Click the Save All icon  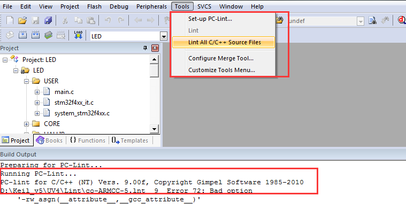click(48, 20)
